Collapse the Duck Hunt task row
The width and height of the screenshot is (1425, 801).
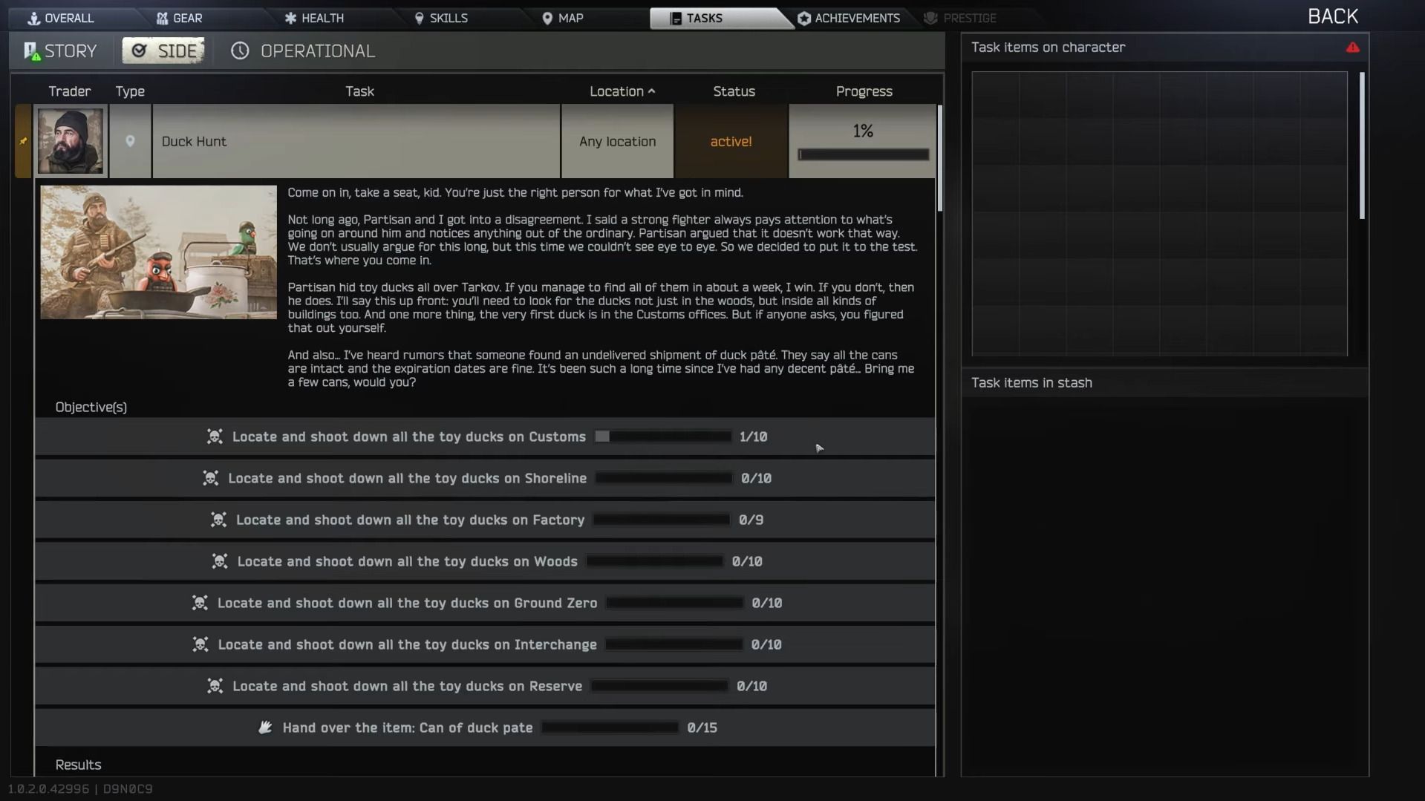click(x=356, y=141)
